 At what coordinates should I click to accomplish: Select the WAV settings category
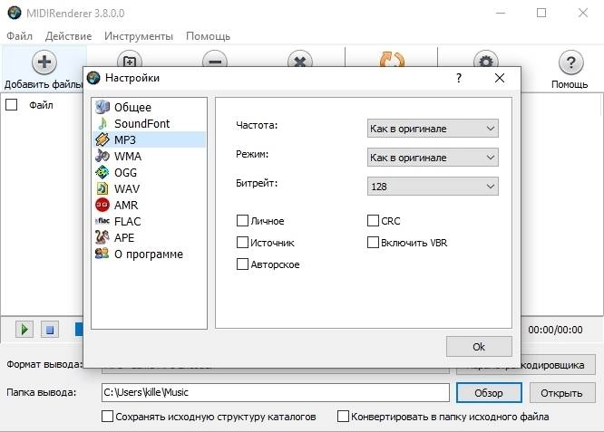pyautogui.click(x=149, y=188)
